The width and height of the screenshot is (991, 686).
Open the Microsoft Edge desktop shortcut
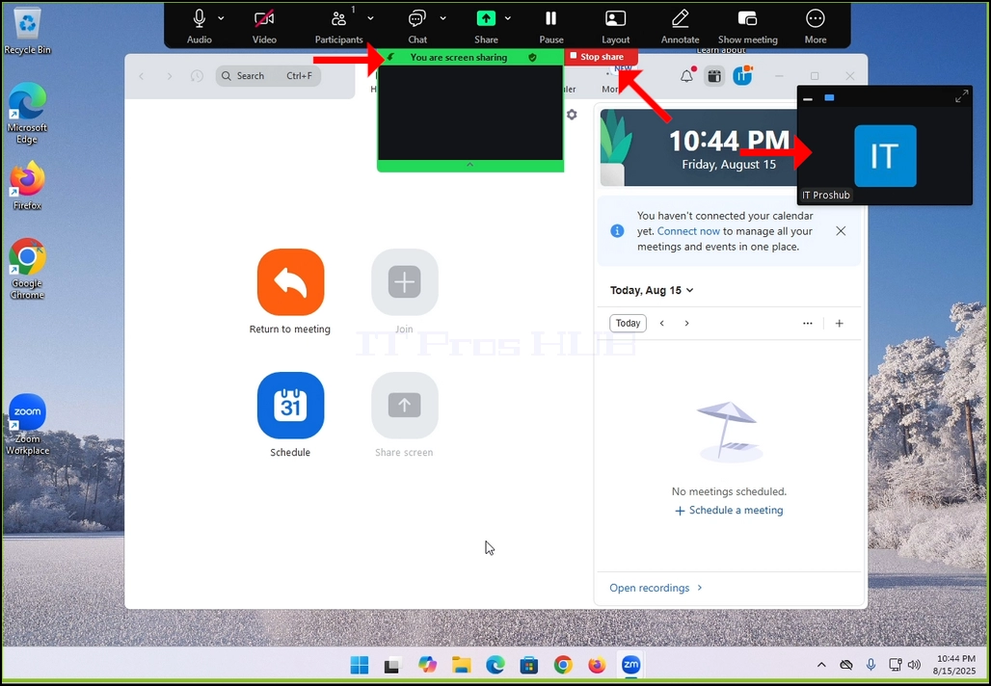(x=27, y=113)
